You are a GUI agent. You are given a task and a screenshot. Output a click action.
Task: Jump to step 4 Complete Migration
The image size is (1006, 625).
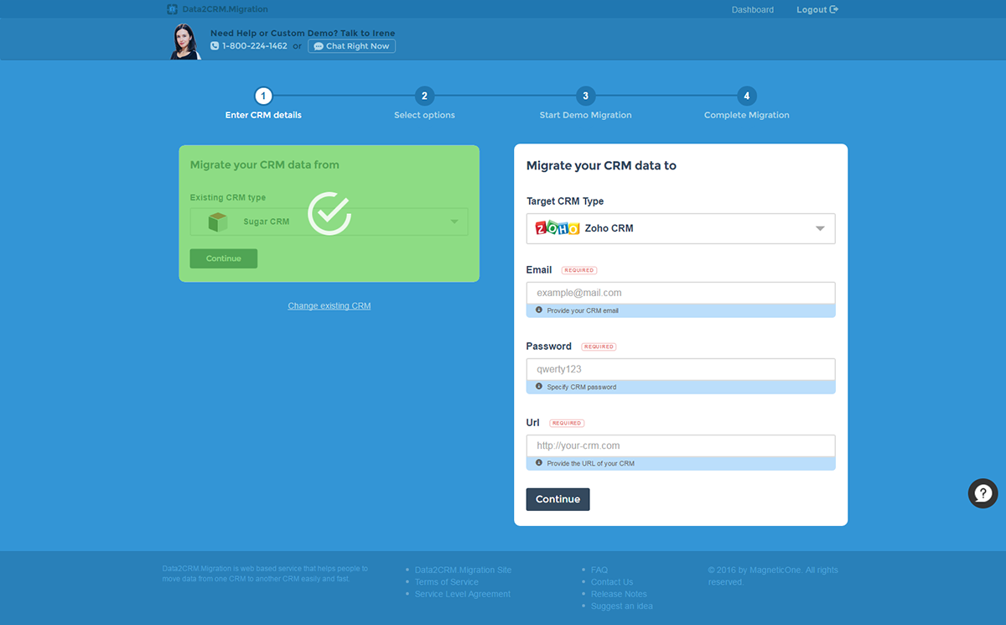[x=746, y=96]
